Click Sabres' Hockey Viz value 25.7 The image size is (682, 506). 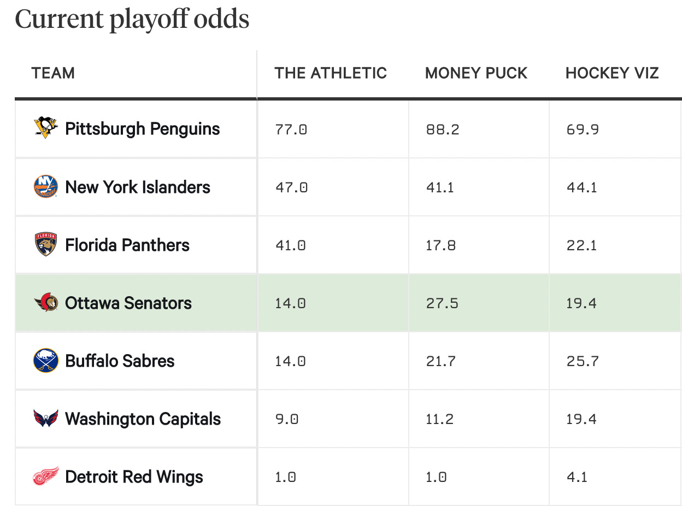(583, 361)
